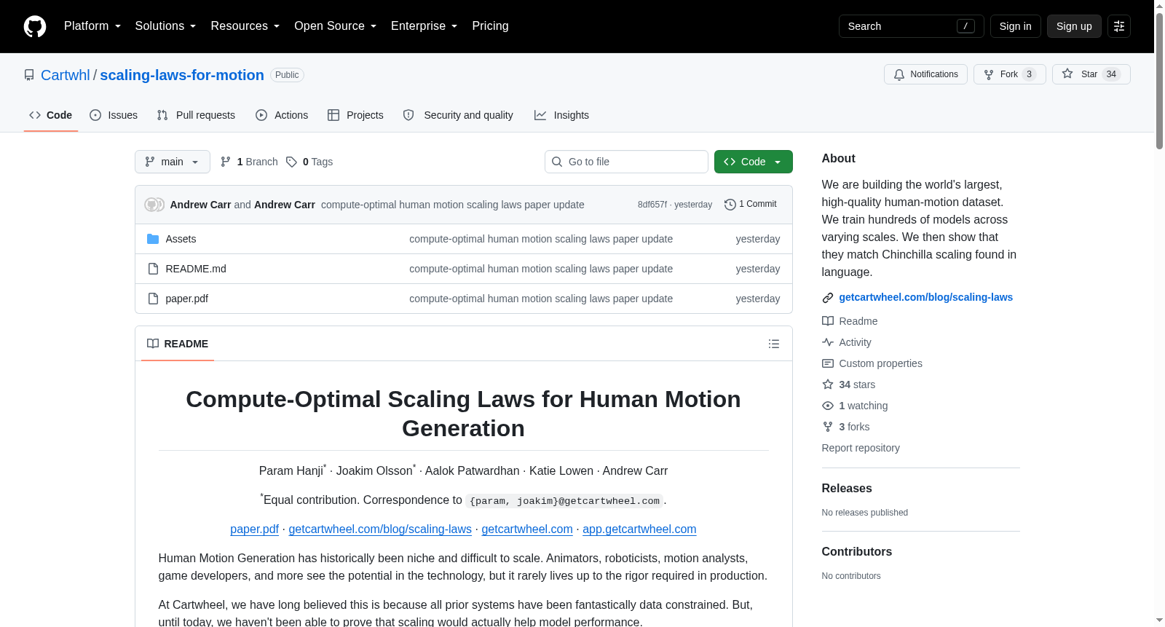Click the repository icon beside Cartwhl
The height and width of the screenshot is (627, 1165).
[29, 75]
